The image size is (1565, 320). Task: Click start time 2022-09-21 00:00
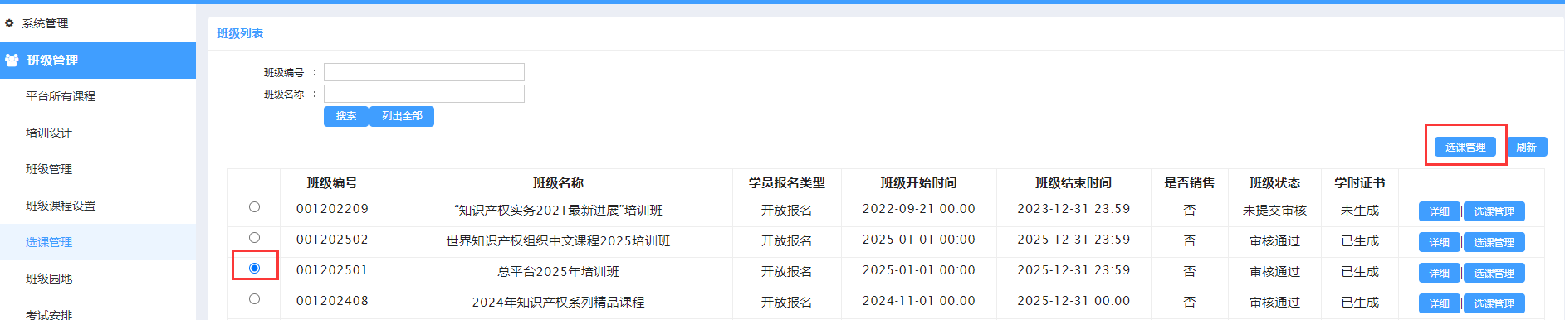tap(919, 209)
